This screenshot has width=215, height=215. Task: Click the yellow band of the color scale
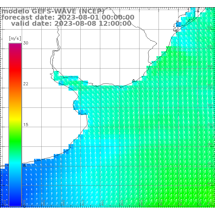click(x=15, y=118)
